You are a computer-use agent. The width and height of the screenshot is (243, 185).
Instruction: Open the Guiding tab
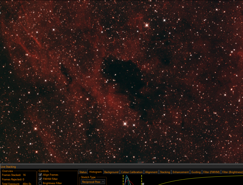tap(196, 172)
